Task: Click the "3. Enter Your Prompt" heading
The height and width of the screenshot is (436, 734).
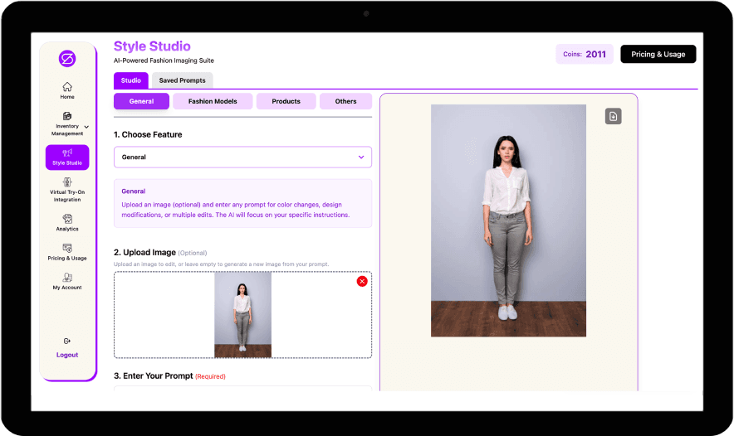Action: pos(153,375)
